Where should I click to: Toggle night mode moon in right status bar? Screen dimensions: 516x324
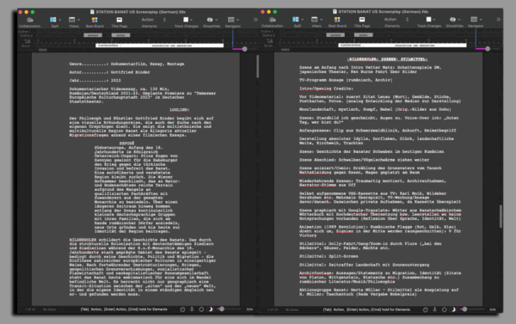453,309
